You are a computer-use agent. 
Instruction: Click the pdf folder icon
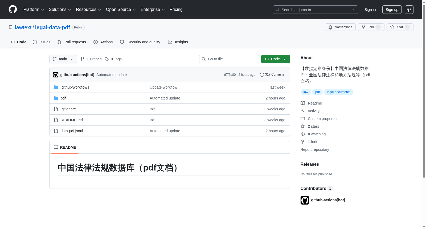coord(56,98)
